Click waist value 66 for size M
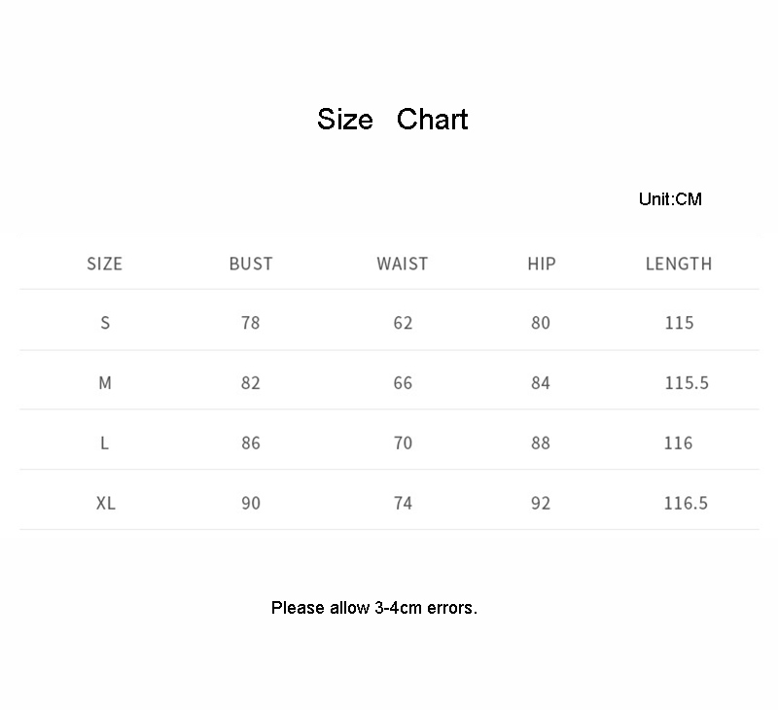Screen dimensions: 778x710 (404, 383)
